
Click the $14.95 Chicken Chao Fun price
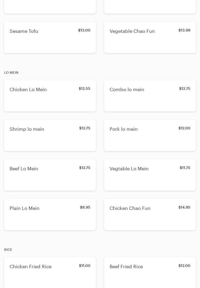point(184,208)
